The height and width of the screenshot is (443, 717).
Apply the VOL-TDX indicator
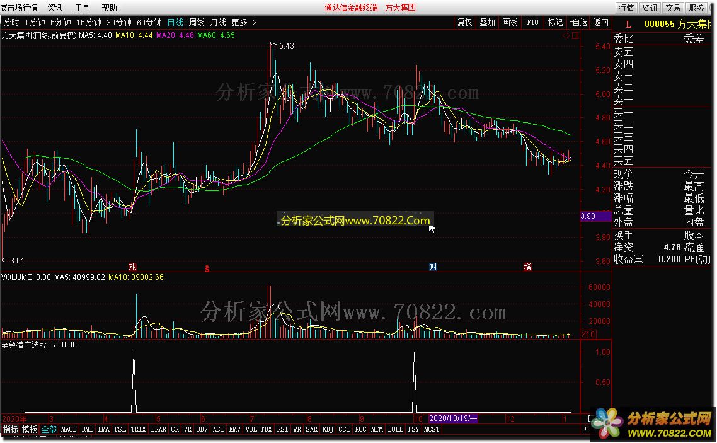[258, 429]
